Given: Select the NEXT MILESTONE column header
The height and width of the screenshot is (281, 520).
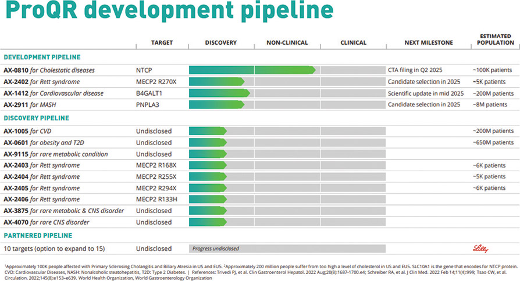Looking at the screenshot, I should pos(429,43).
